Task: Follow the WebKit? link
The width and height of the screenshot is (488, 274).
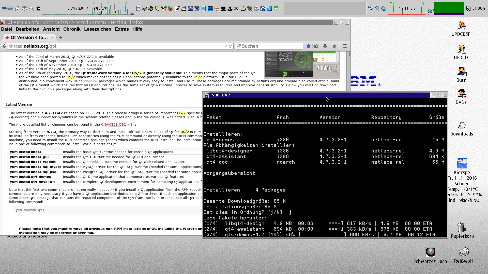Action: tap(97, 162)
